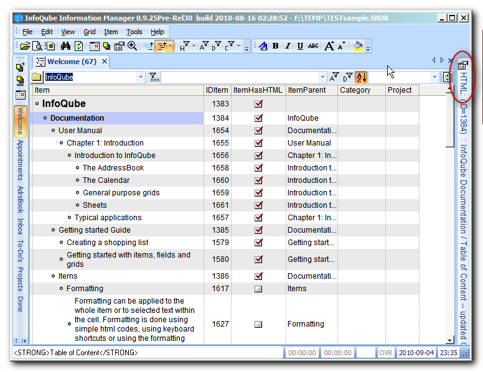Click the grid vertical scrollbar thumb

coord(450,119)
